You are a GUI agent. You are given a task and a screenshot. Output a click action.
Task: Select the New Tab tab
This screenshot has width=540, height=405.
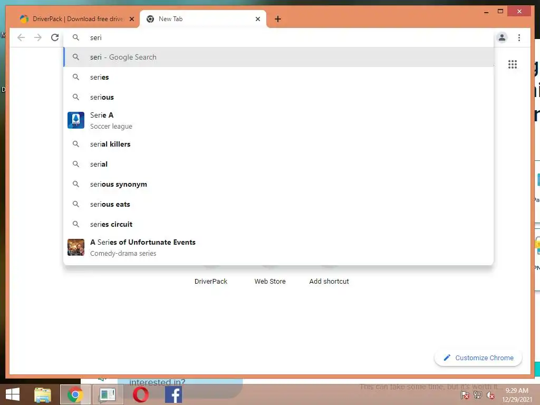pos(202,19)
